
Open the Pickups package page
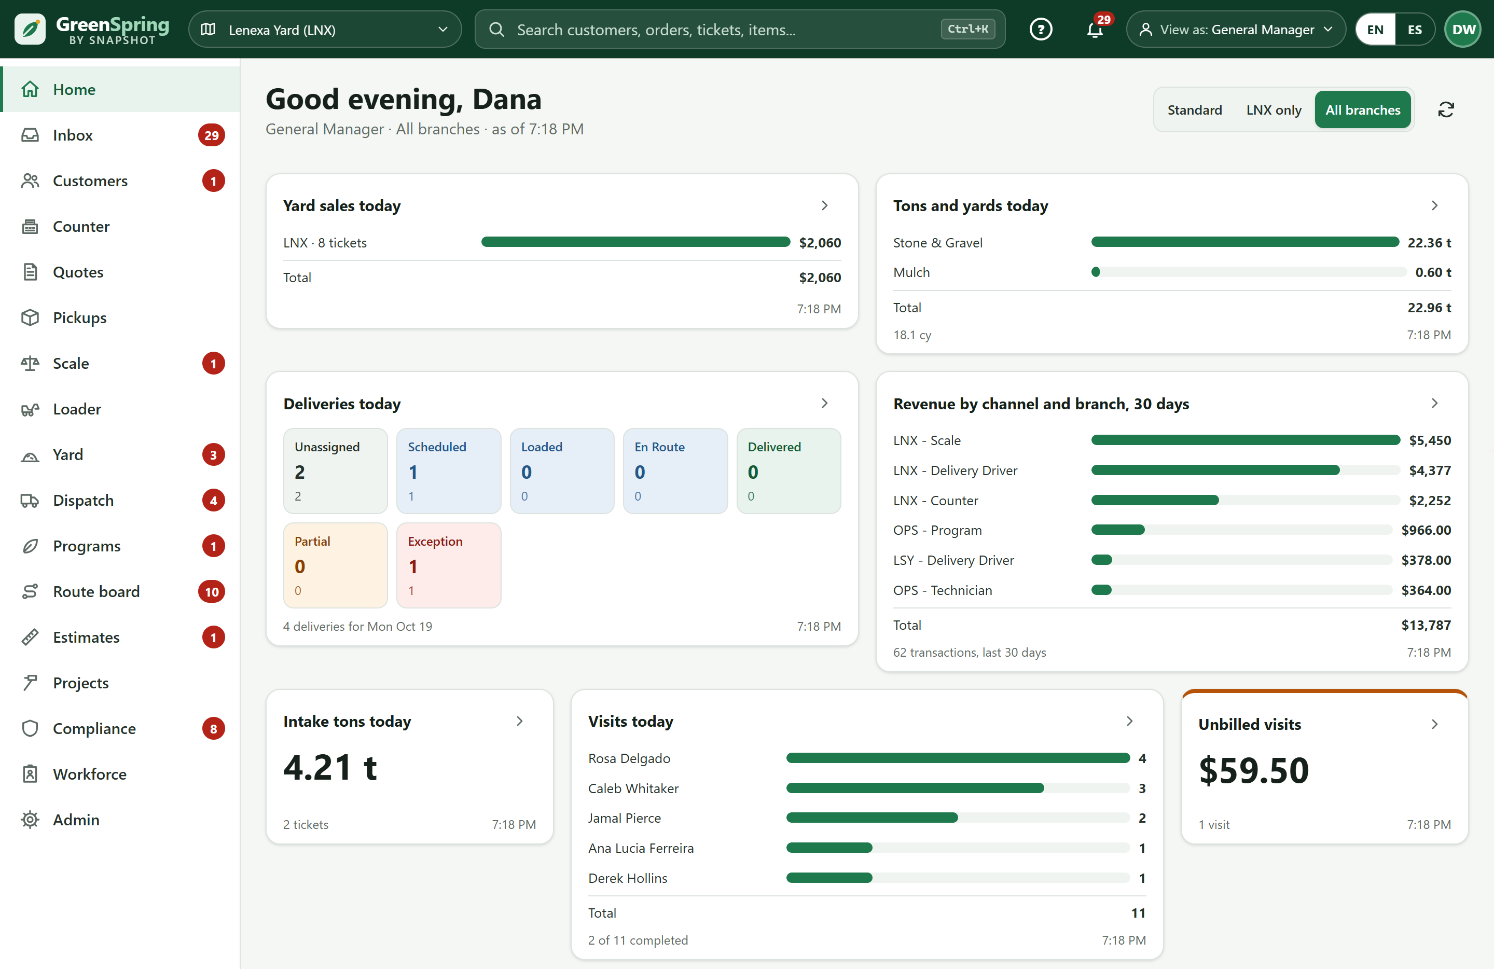[x=120, y=317]
